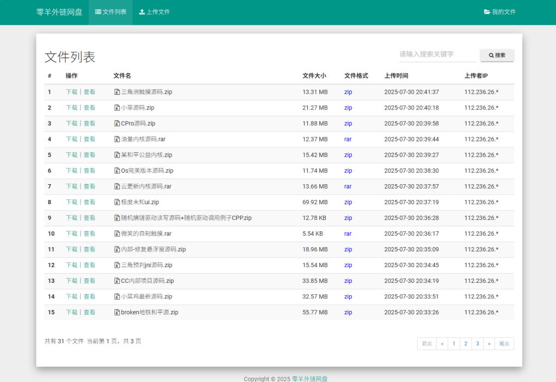Click file icon beside 三角洲触摸源码.zip

pos(117,92)
